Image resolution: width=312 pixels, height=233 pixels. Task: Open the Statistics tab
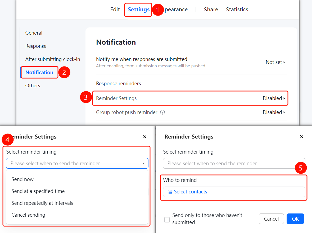pyautogui.click(x=237, y=9)
